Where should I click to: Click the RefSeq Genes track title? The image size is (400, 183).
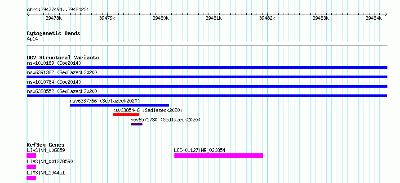(46, 145)
